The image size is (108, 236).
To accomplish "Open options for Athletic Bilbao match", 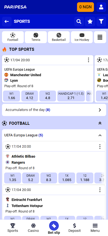I will point(100,147).
